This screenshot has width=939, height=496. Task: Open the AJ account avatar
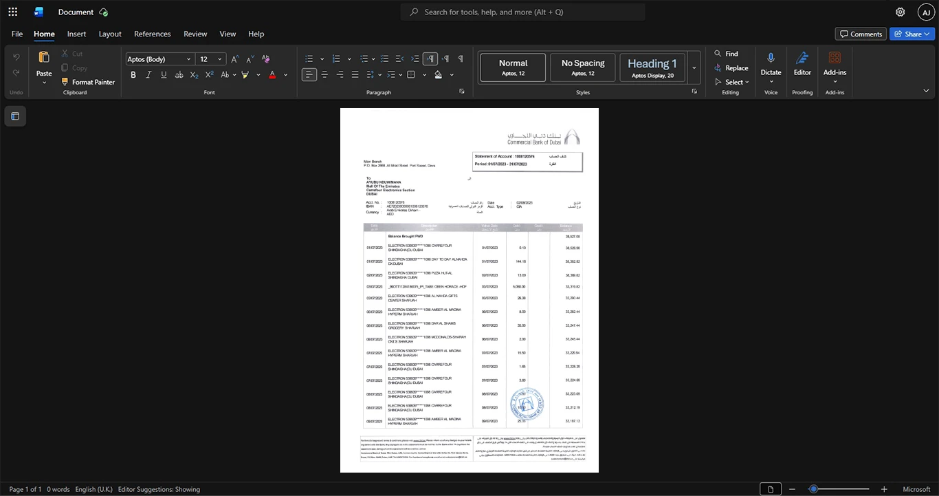[927, 12]
